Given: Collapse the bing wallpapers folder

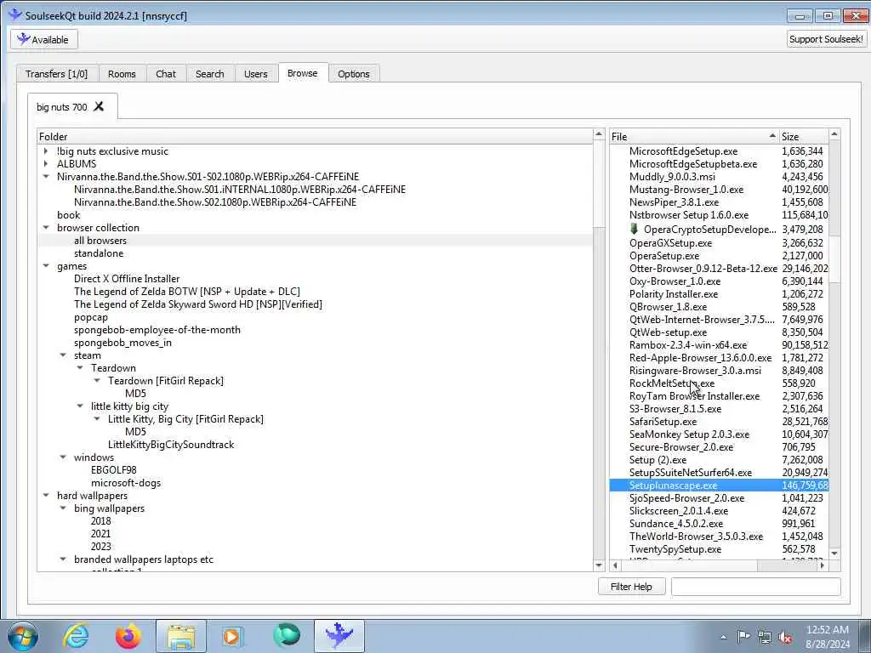Looking at the screenshot, I should coord(63,508).
